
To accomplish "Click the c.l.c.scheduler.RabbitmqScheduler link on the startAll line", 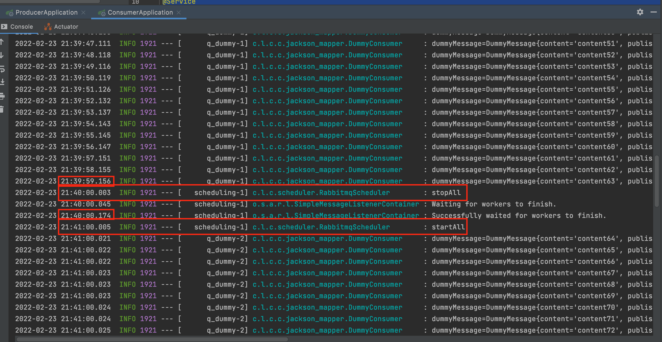I will 321,227.
